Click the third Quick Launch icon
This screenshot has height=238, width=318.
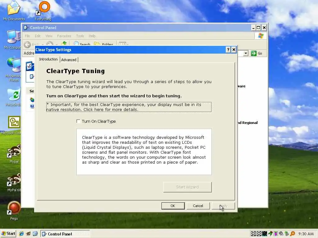[x=35, y=234]
